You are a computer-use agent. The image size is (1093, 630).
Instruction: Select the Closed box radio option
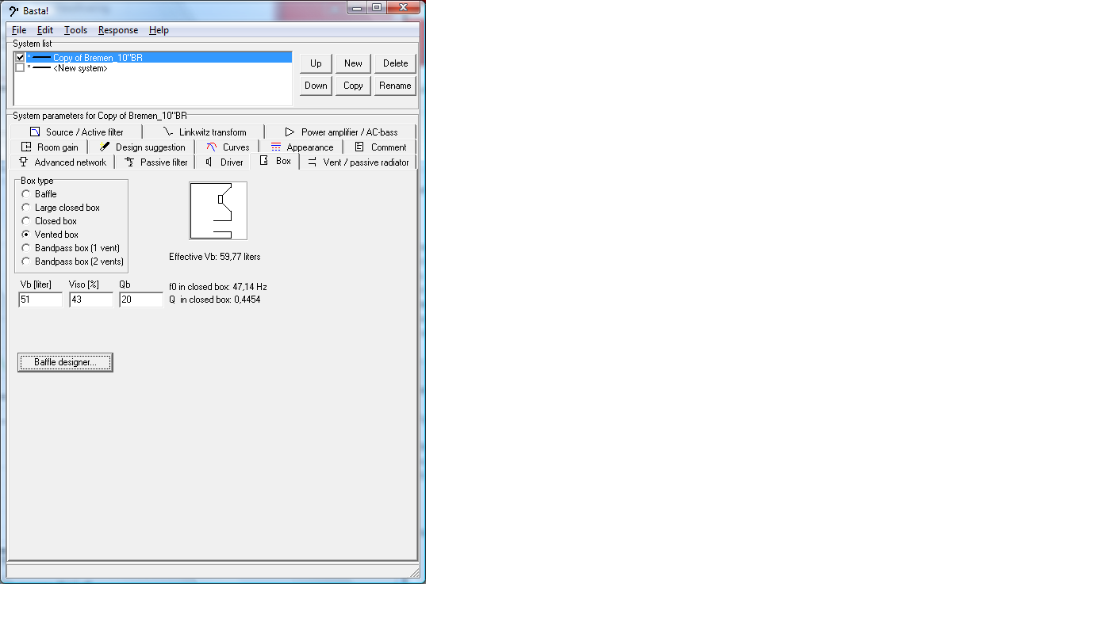pyautogui.click(x=26, y=221)
